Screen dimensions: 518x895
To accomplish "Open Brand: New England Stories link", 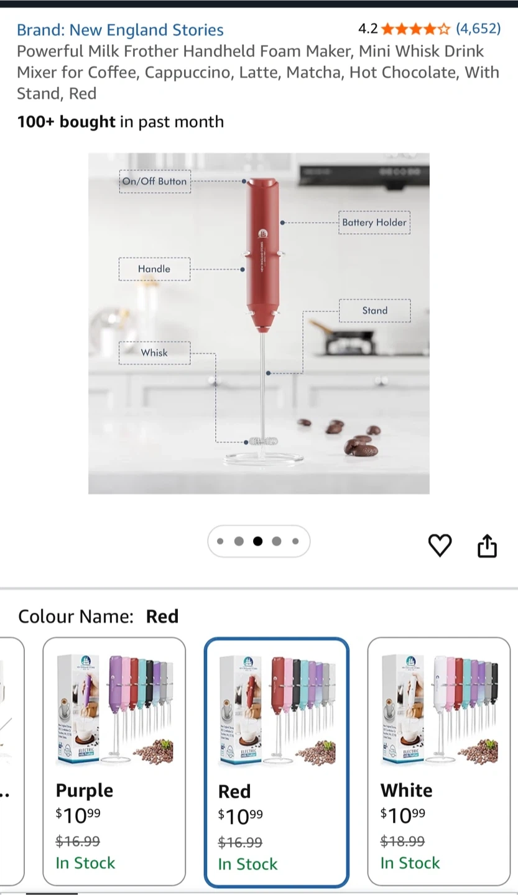I will pos(120,30).
